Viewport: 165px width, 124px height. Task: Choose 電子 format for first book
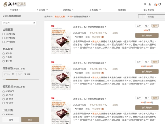tap(147, 26)
